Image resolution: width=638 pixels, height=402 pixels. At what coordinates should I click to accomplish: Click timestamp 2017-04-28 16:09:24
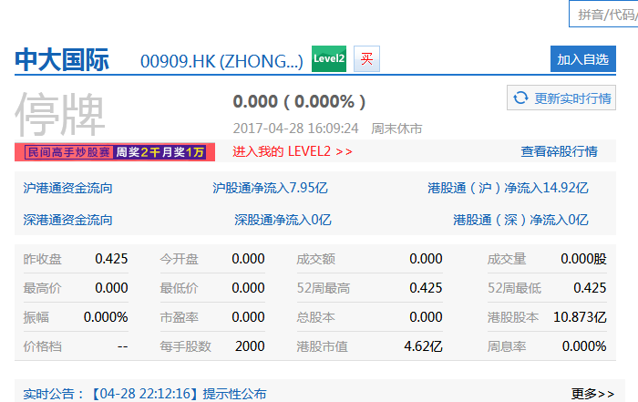[x=296, y=129]
